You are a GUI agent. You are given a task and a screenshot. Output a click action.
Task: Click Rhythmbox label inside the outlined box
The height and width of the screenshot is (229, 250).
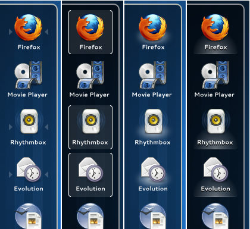pyautogui.click(x=90, y=142)
